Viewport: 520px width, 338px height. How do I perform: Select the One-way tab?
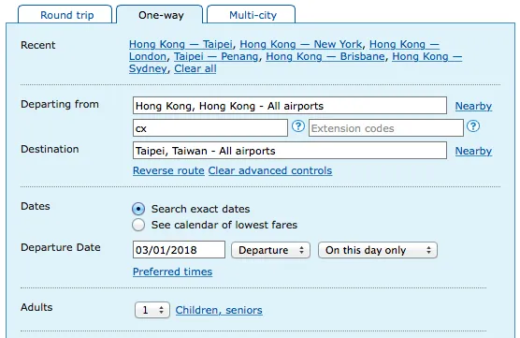point(160,15)
